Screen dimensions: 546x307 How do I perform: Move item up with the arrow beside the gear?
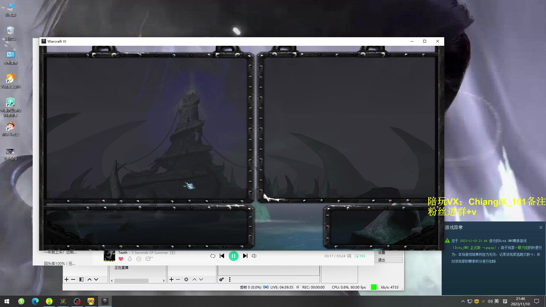[195, 279]
